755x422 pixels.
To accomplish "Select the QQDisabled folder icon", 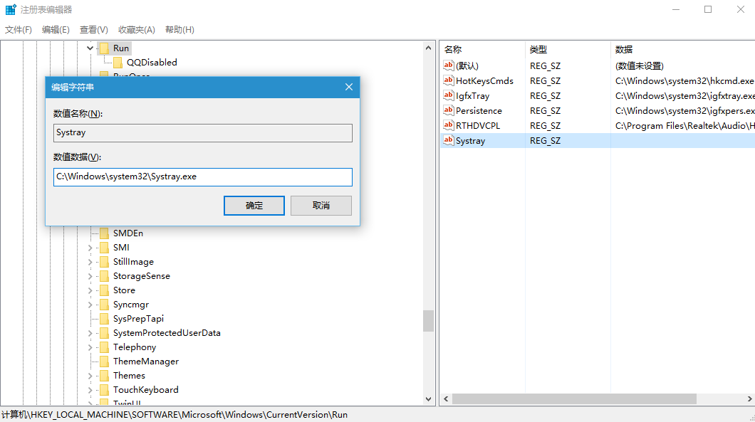I will pos(118,63).
